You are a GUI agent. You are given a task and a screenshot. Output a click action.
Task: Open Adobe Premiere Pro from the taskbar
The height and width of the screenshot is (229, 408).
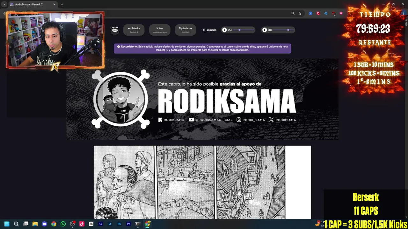coord(128,224)
